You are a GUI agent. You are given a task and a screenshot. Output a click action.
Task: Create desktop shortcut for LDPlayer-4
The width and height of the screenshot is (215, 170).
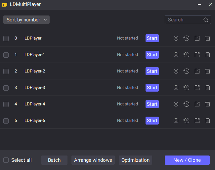(x=197, y=104)
